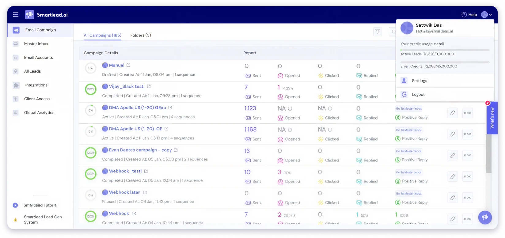Open more options for Evan Dantes campaign row
The image size is (505, 238).
click(468, 155)
